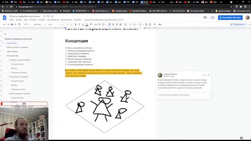
Task: Open the Файл menu
Action: point(11,20)
